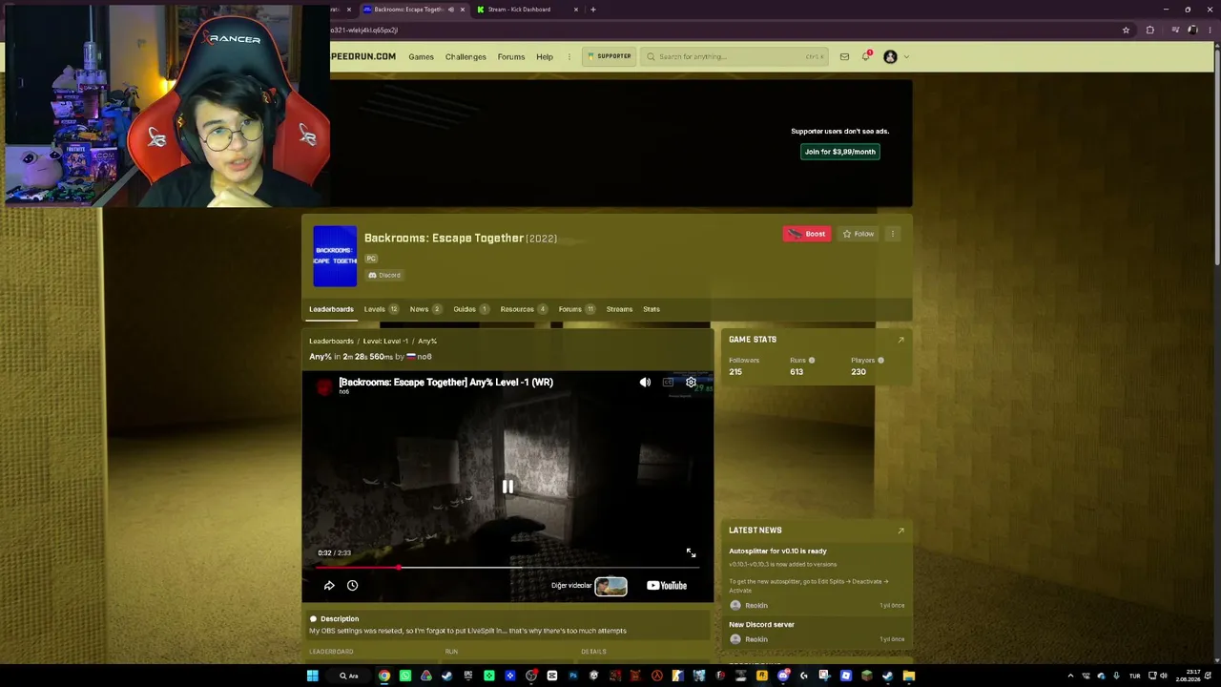Click the Watch Later clock icon
The height and width of the screenshot is (687, 1221).
coord(352,586)
